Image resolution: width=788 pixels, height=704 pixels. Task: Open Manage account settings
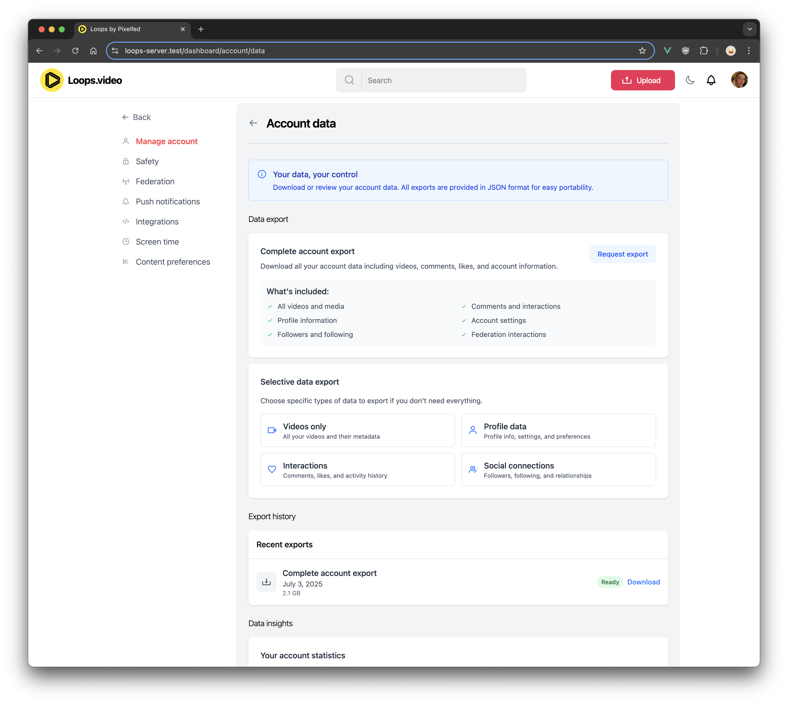coord(167,141)
